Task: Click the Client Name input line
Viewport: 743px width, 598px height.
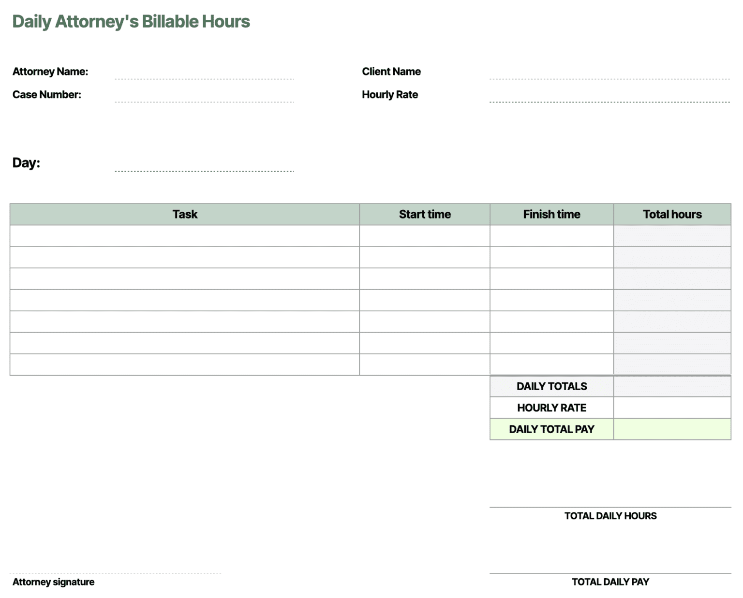Action: (x=609, y=77)
